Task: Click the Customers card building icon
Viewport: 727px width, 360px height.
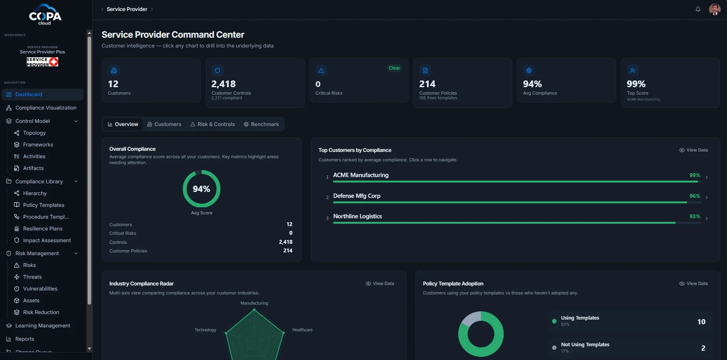Action: coord(114,71)
